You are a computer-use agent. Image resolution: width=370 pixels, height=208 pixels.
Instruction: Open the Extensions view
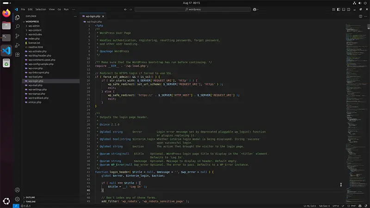(x=17, y=55)
